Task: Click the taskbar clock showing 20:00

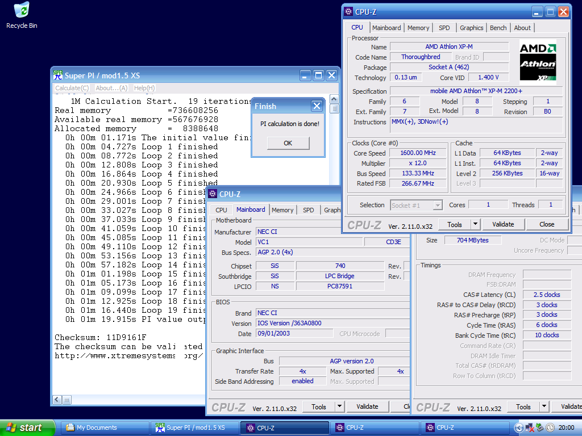Action: coord(567,428)
